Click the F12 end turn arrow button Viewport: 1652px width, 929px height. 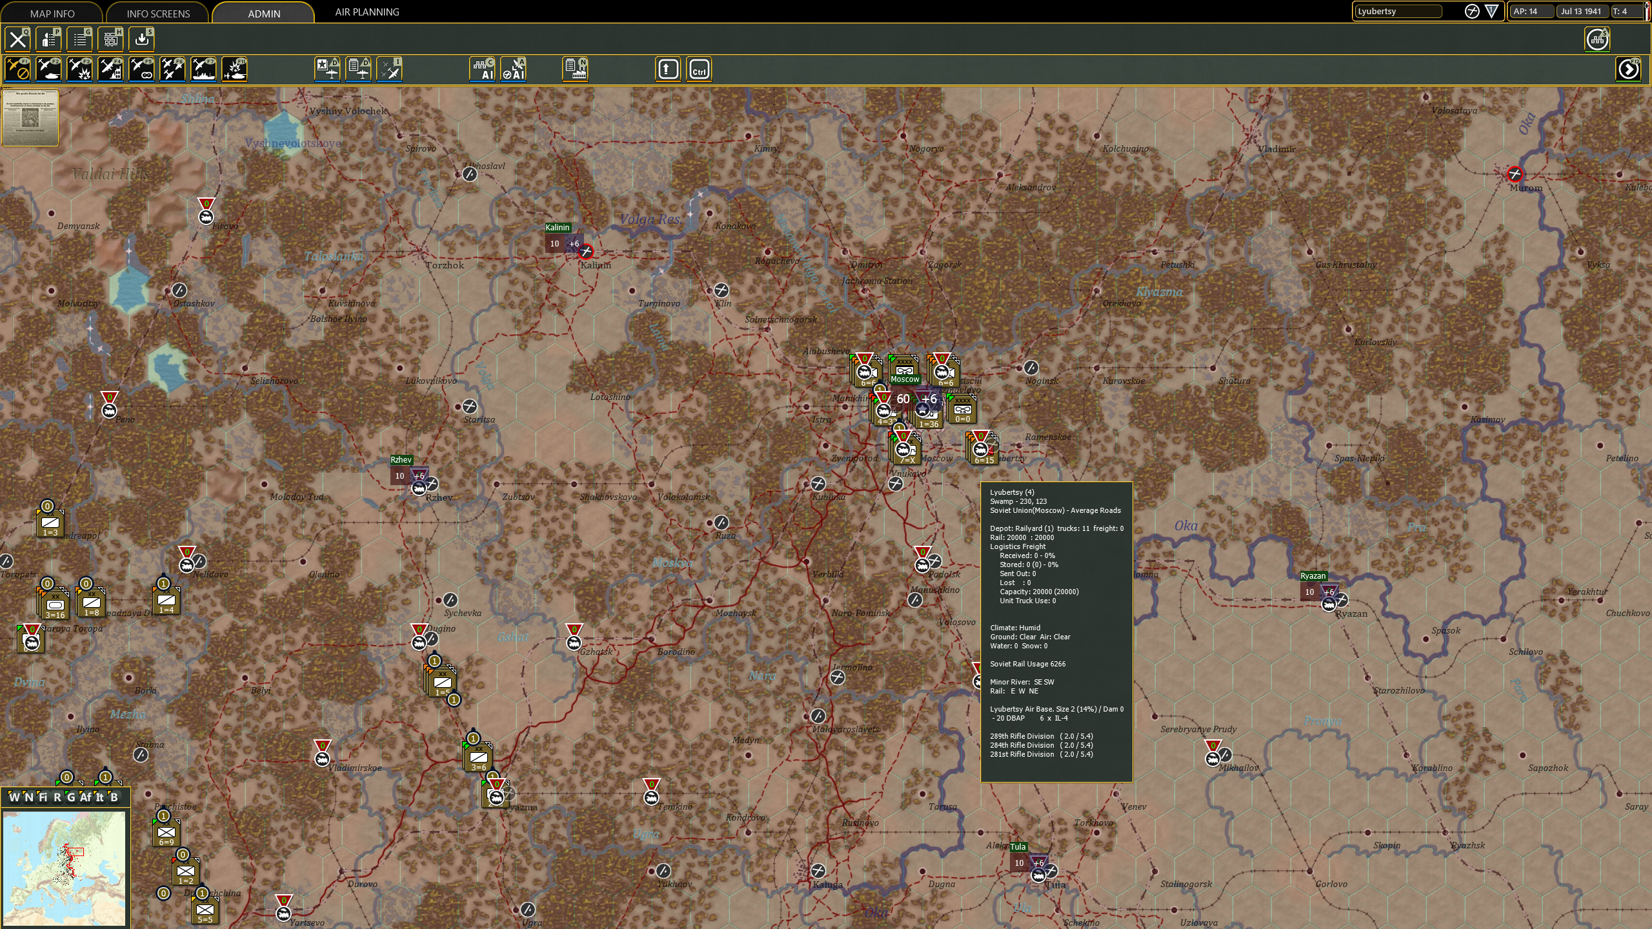pos(1628,69)
